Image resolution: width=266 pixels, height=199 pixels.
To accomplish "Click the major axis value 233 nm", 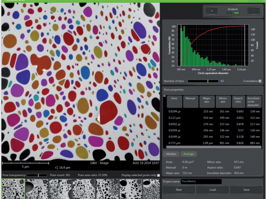I will coord(208,111).
